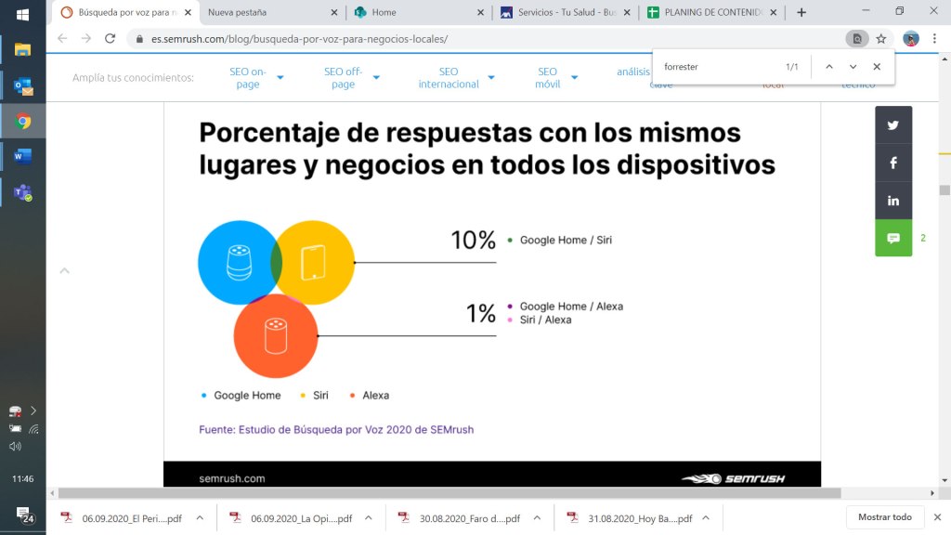Screen dimensions: 951x535
Task: Go to previous find result
Action: point(829,67)
